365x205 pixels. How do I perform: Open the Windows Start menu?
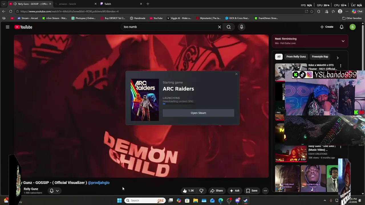pos(119,200)
